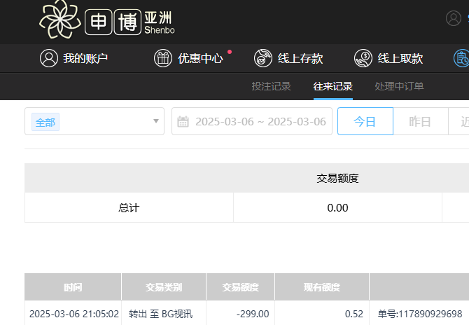Screen dimensions: 469x325
Task: Click the -299.00 amount cell
Action: (253, 314)
